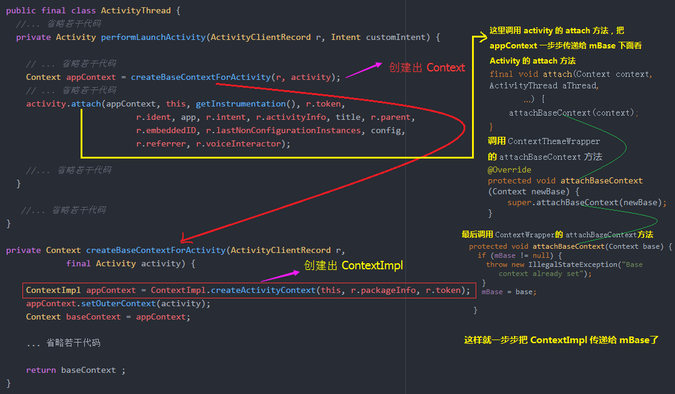
Task: Click the 'r.ident' argument
Action: [153, 117]
